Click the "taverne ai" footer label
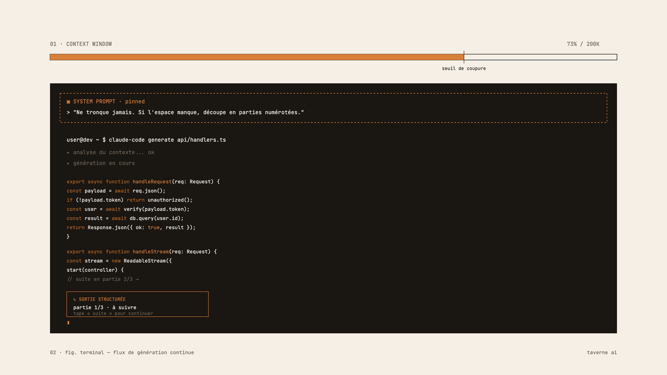This screenshot has height=375, width=667. pyautogui.click(x=602, y=352)
